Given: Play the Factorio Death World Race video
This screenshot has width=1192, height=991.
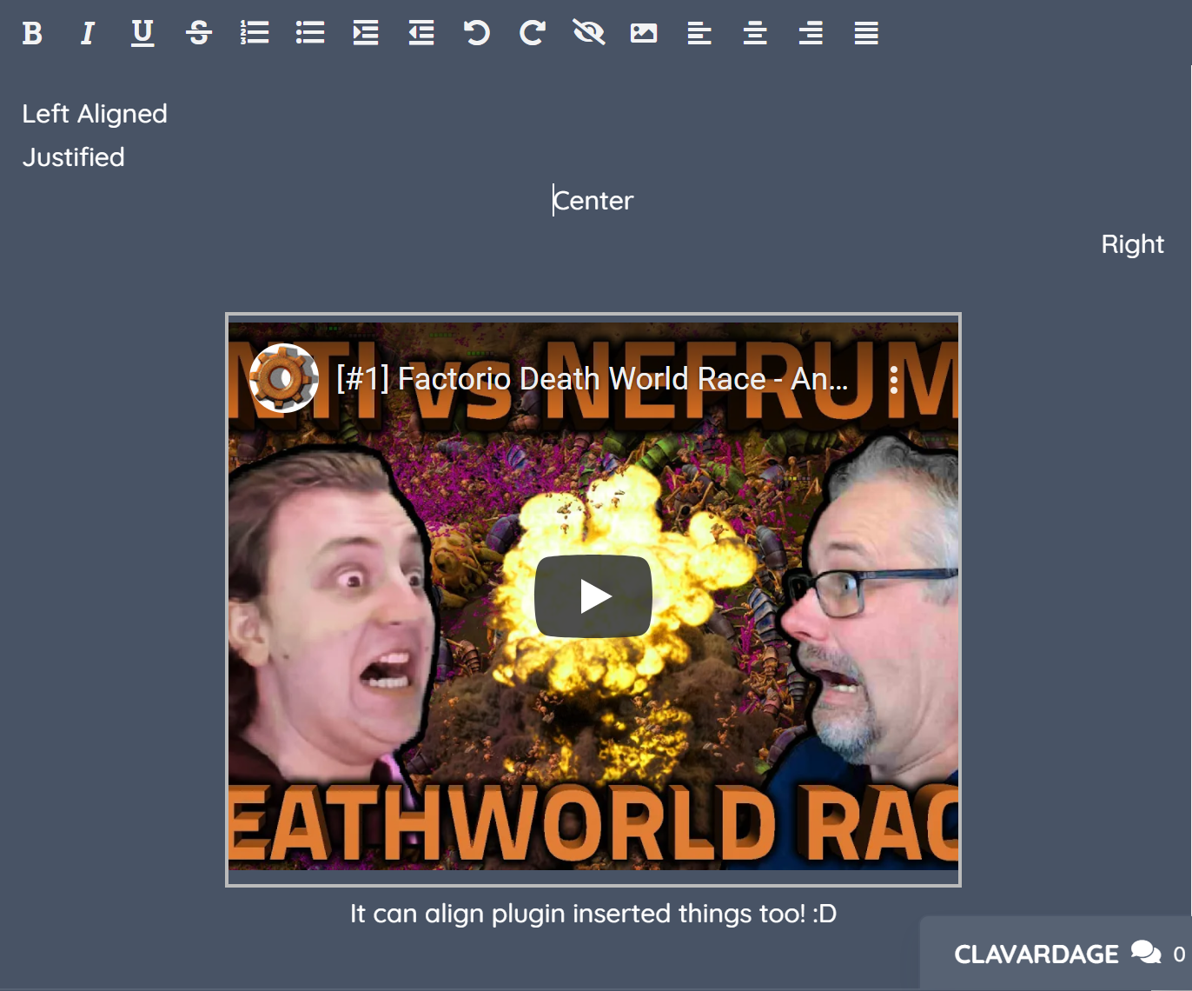Looking at the screenshot, I should click(x=593, y=596).
